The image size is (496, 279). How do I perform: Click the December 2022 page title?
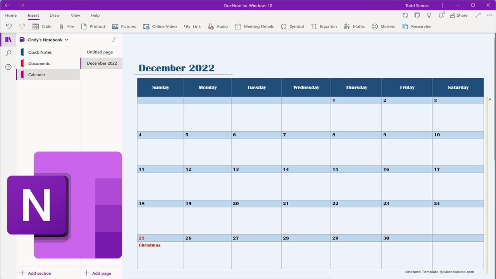coord(176,68)
